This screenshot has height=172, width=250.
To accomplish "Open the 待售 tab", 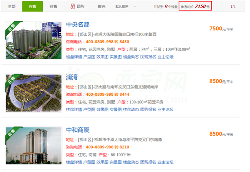I will pyautogui.click(x=54, y=6).
